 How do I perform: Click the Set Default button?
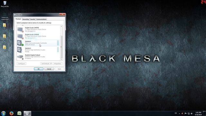click(45, 64)
